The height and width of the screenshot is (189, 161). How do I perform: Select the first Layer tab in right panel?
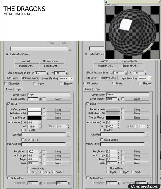[88, 89]
